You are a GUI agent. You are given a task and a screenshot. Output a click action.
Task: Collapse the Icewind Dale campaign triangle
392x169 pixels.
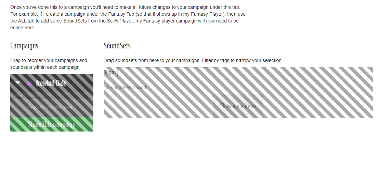[18, 83]
